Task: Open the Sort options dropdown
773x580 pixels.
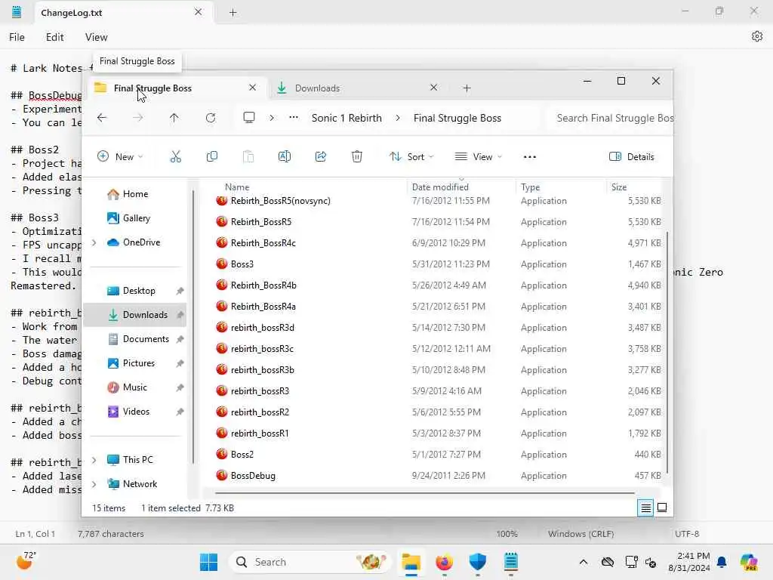Action: pos(411,157)
